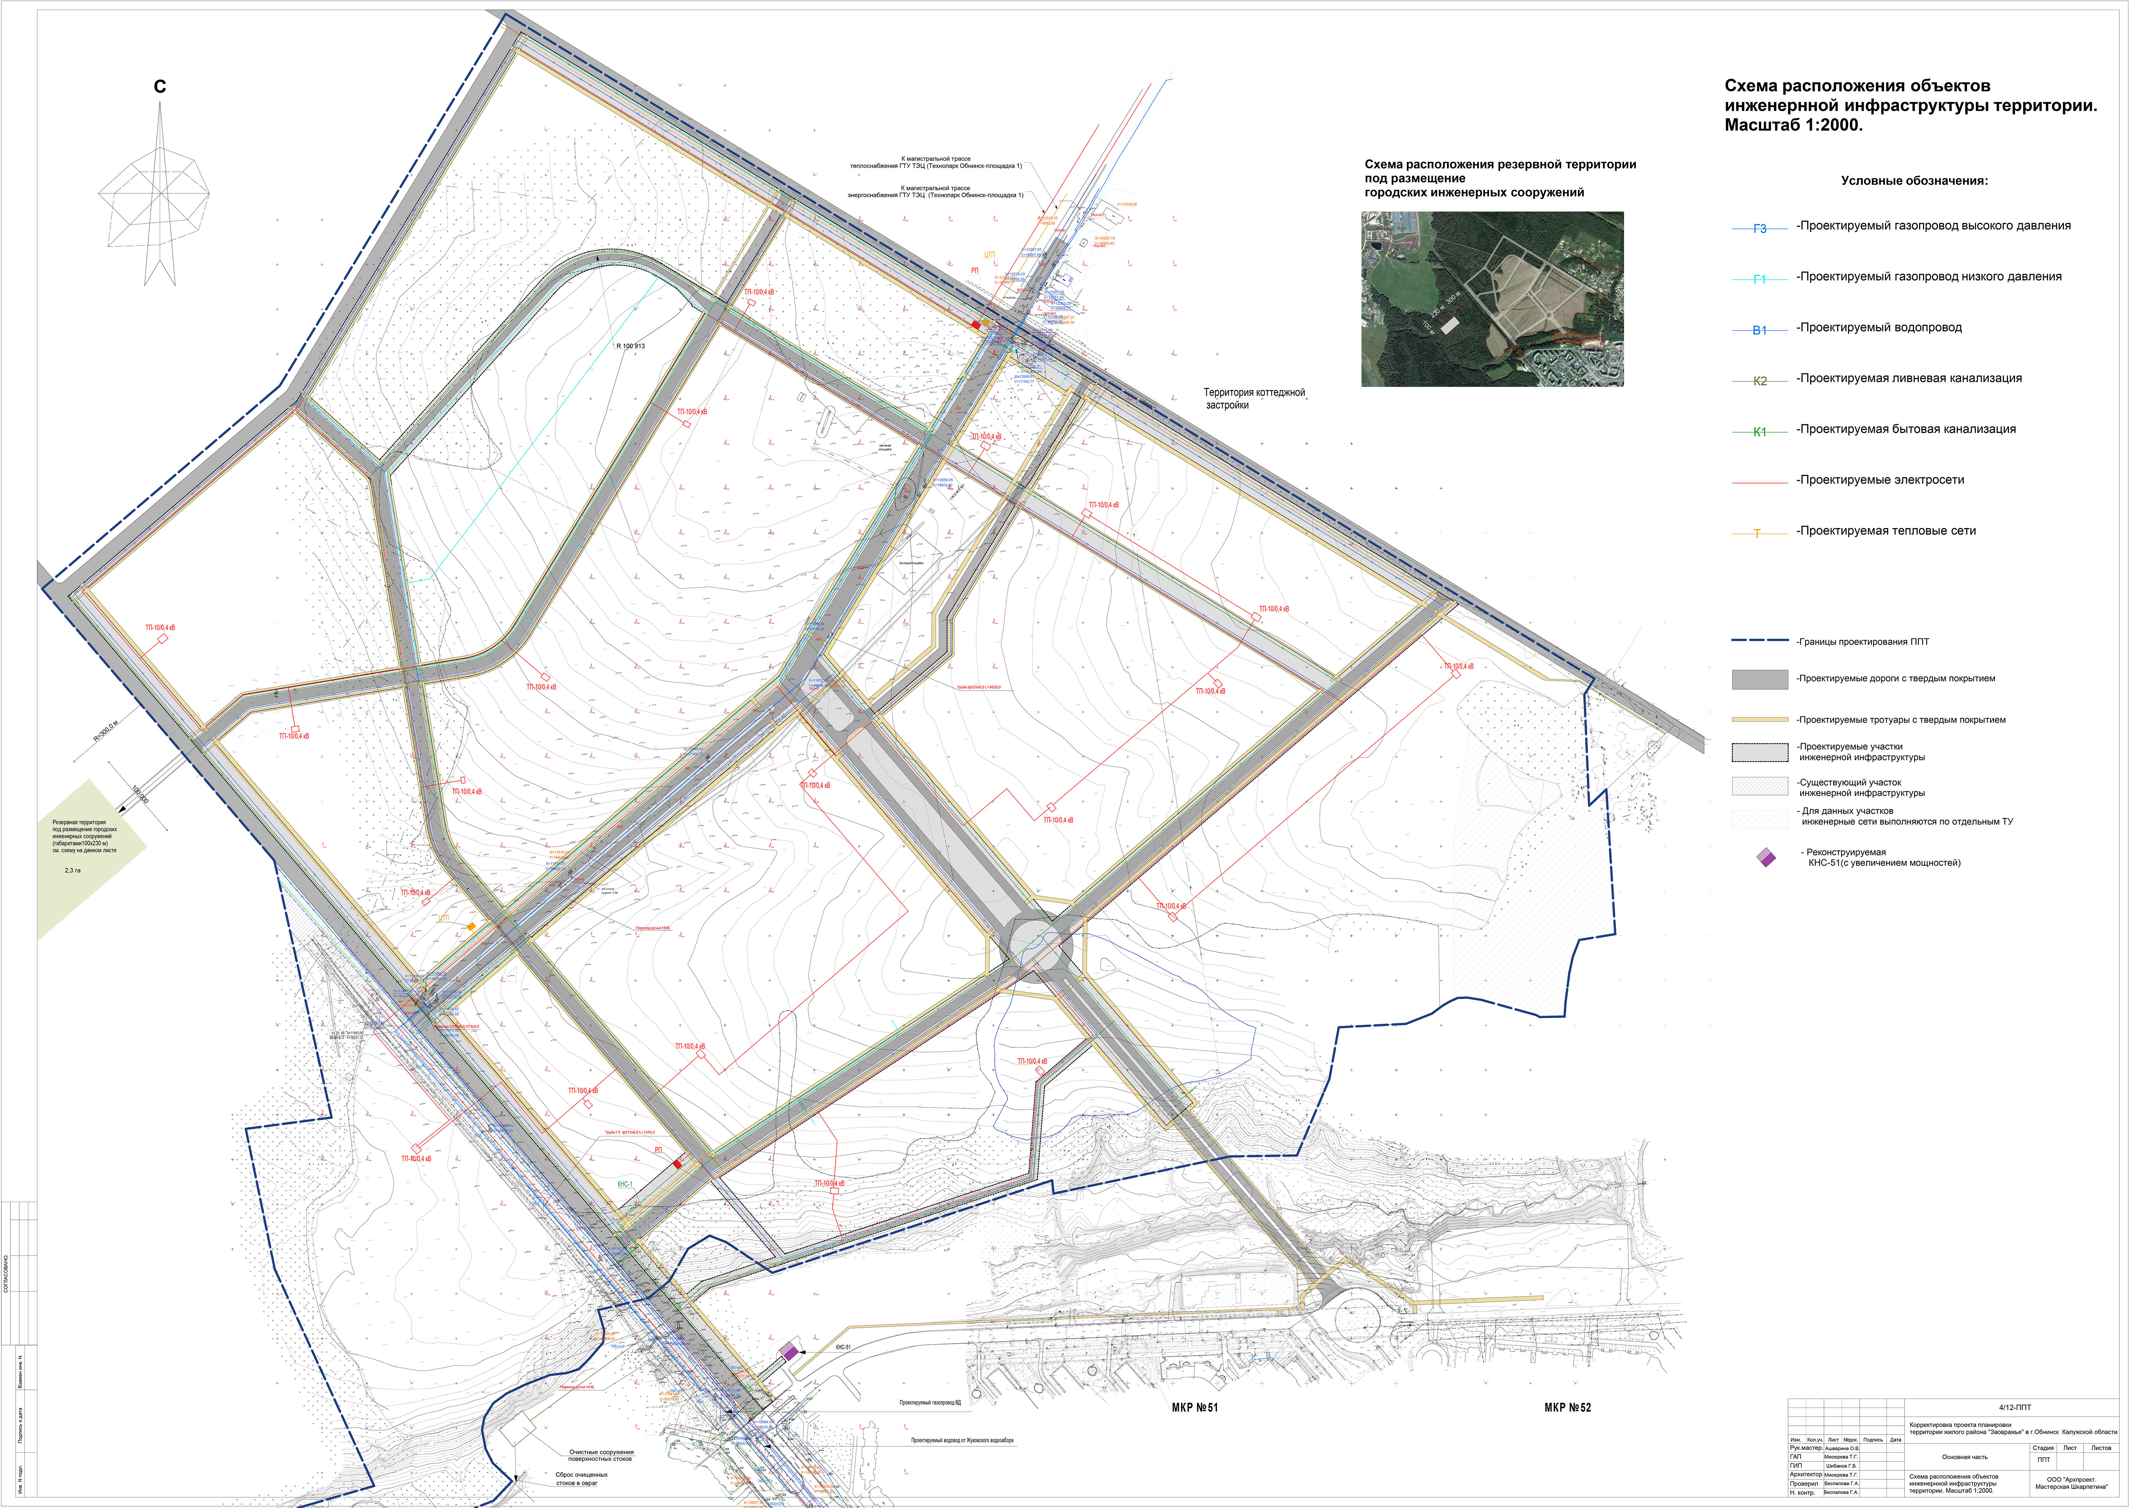Viewport: 2130px width, 1508px height.
Task: Click the purple КНС-51 diamond in legend
Action: [1766, 857]
